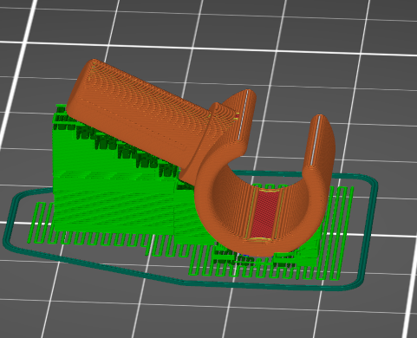Select the right prong of the U-shaped clip
417x338 pixels.
(x=321, y=145)
